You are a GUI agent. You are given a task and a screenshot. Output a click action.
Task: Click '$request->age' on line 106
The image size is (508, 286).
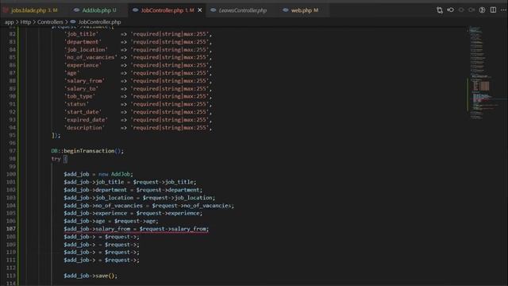[135, 221]
